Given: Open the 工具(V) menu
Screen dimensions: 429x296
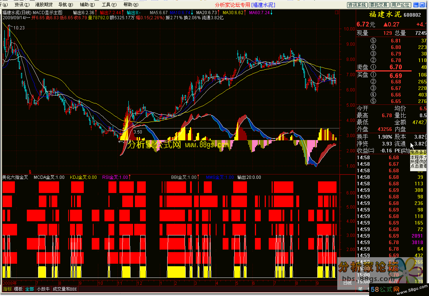Looking at the screenshot, I should pyautogui.click(x=109, y=5).
